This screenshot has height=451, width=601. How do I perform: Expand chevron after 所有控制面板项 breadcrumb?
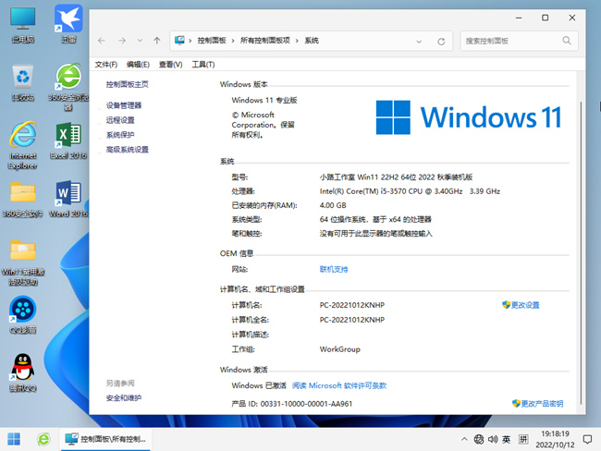pyautogui.click(x=297, y=41)
